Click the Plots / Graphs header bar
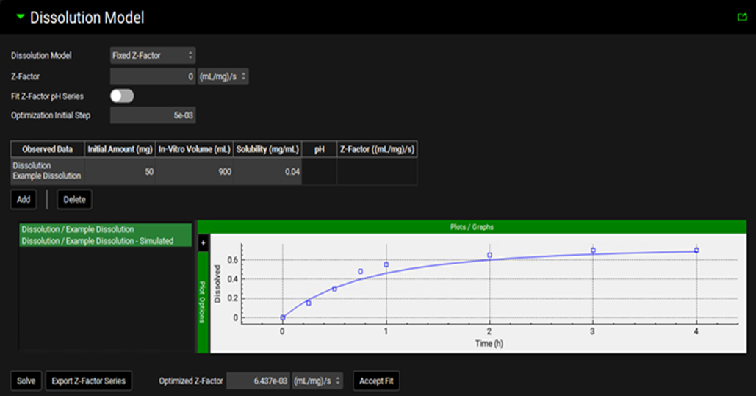Screen dimensions: 756x396 click(x=472, y=228)
